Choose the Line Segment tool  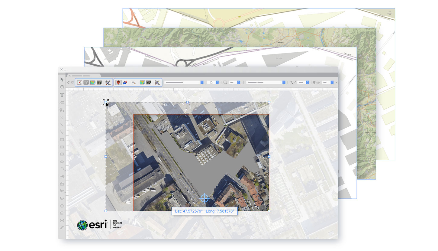[x=62, y=125]
